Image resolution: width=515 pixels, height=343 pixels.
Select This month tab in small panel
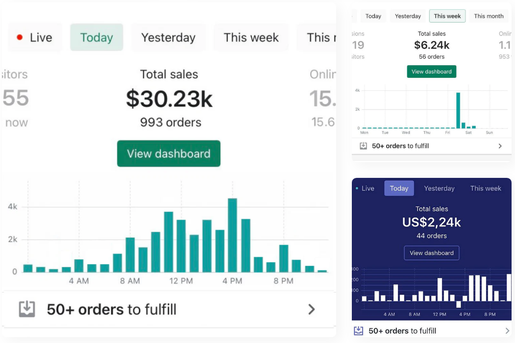tap(489, 16)
